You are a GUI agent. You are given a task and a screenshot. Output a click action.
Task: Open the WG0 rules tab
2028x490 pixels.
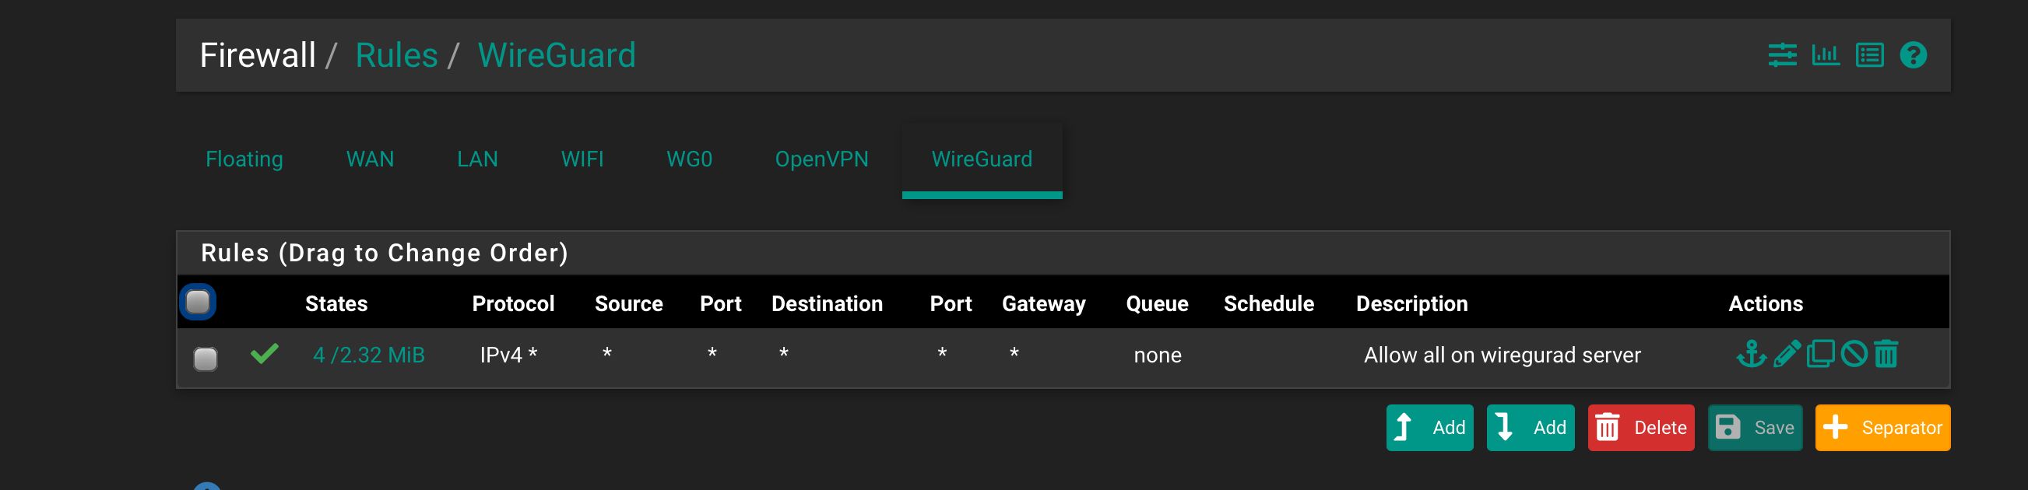pos(690,159)
